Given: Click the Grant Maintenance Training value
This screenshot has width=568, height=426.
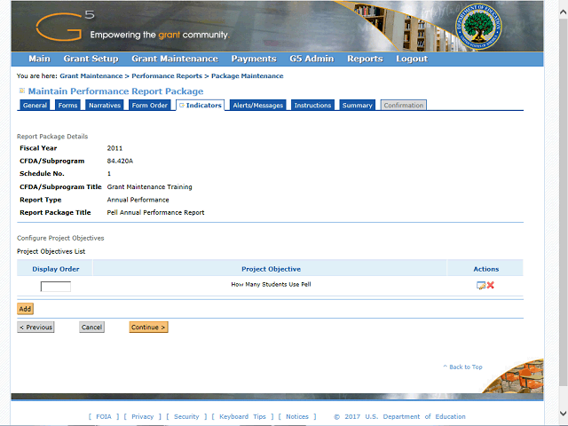Looking at the screenshot, I should point(149,187).
